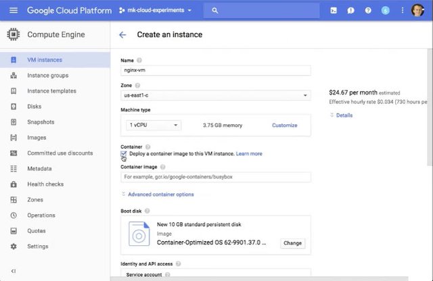Click the Health checks sidebar icon
The height and width of the screenshot is (281, 433).
tap(14, 184)
